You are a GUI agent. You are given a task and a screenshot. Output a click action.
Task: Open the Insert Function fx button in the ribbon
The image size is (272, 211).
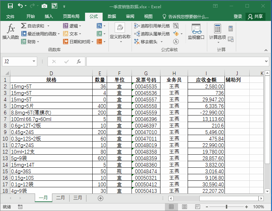11,32
